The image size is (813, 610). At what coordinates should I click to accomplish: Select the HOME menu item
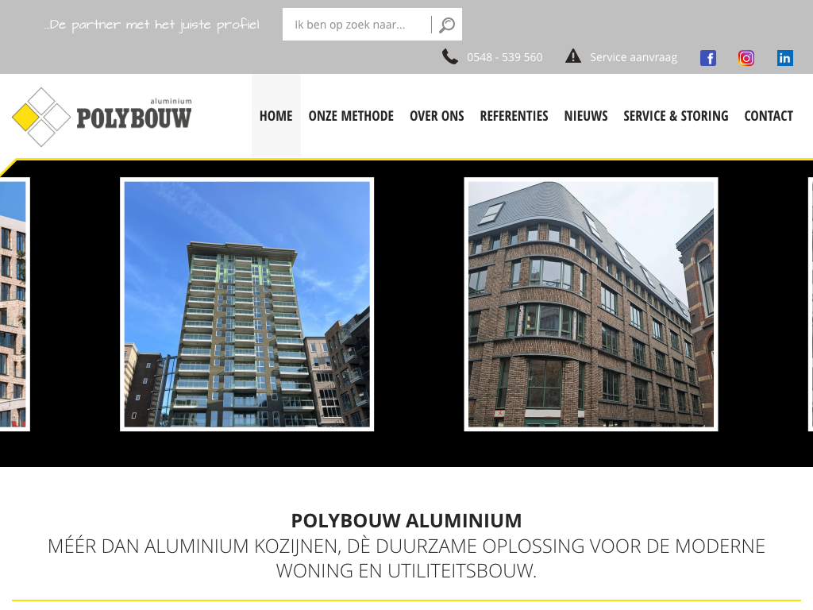pyautogui.click(x=275, y=116)
